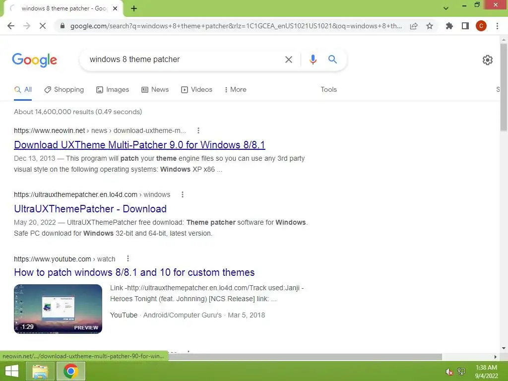This screenshot has width=508, height=381.
Task: Click the scroll right arrow
Action: pos(496,357)
